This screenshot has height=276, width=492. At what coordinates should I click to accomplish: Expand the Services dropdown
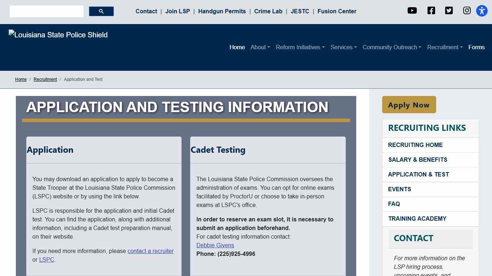click(x=343, y=47)
